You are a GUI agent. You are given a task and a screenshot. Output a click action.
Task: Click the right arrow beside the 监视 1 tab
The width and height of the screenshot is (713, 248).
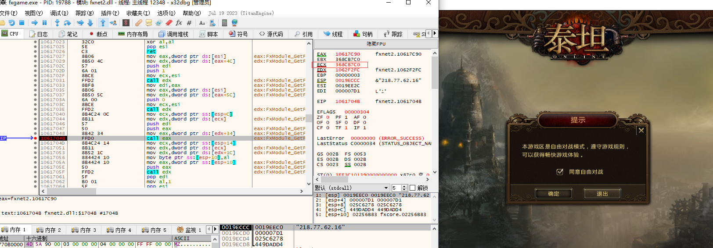tap(215, 229)
